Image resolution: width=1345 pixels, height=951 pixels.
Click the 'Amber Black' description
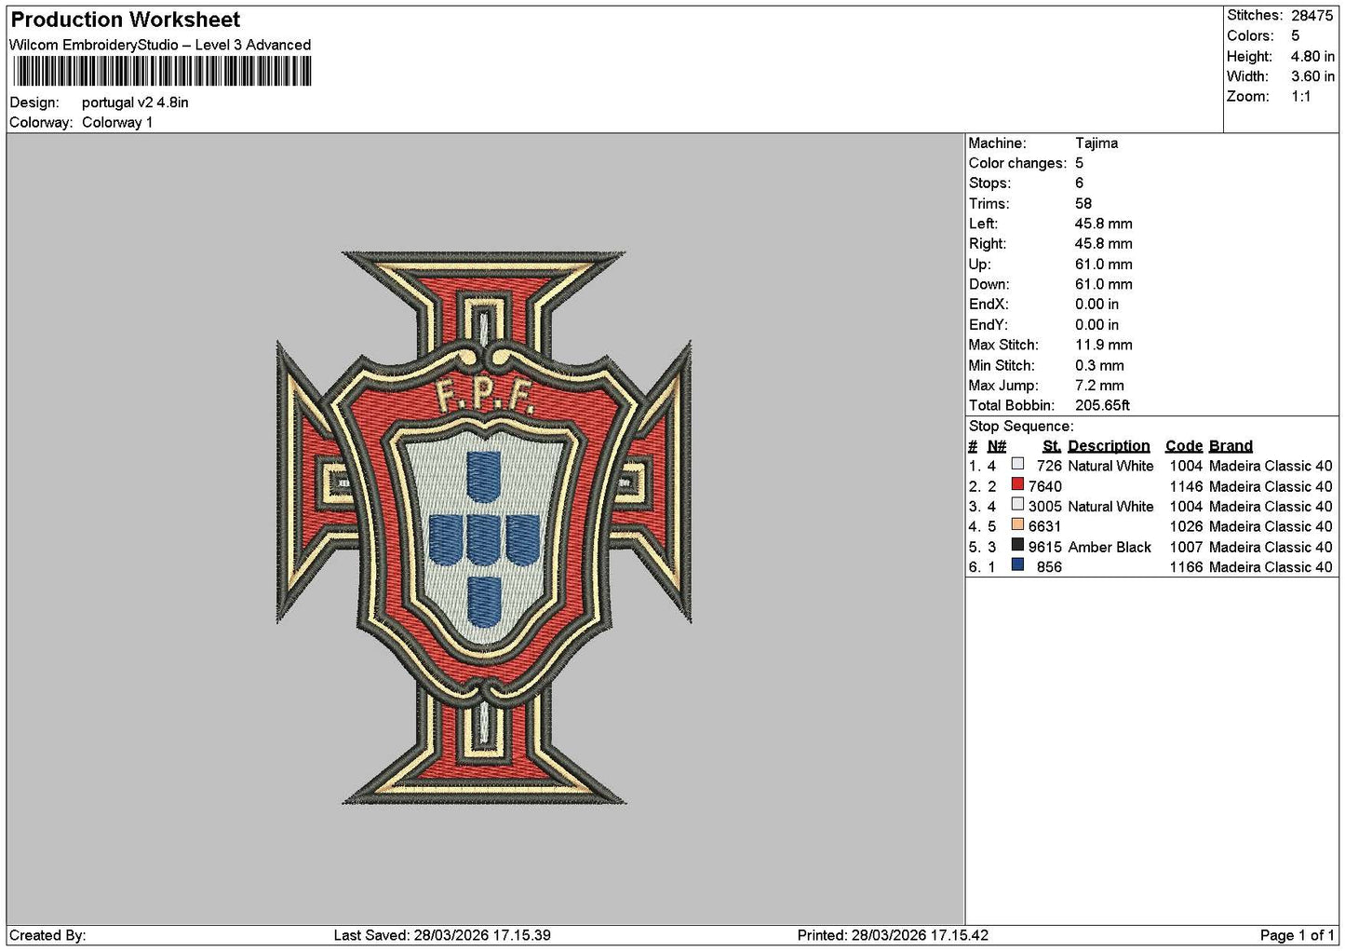click(1110, 547)
